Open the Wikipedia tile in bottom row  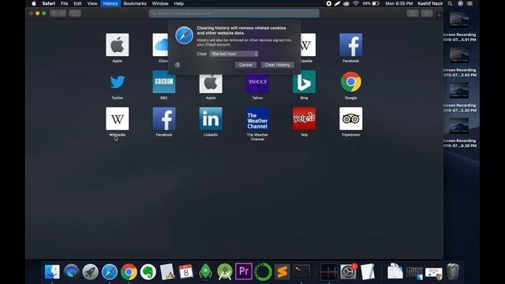pyautogui.click(x=118, y=119)
